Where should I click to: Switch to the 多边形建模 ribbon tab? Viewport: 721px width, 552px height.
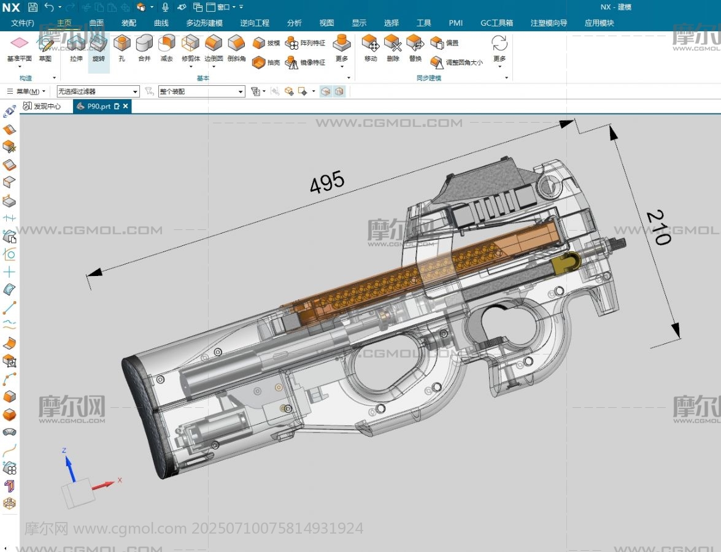pyautogui.click(x=204, y=23)
